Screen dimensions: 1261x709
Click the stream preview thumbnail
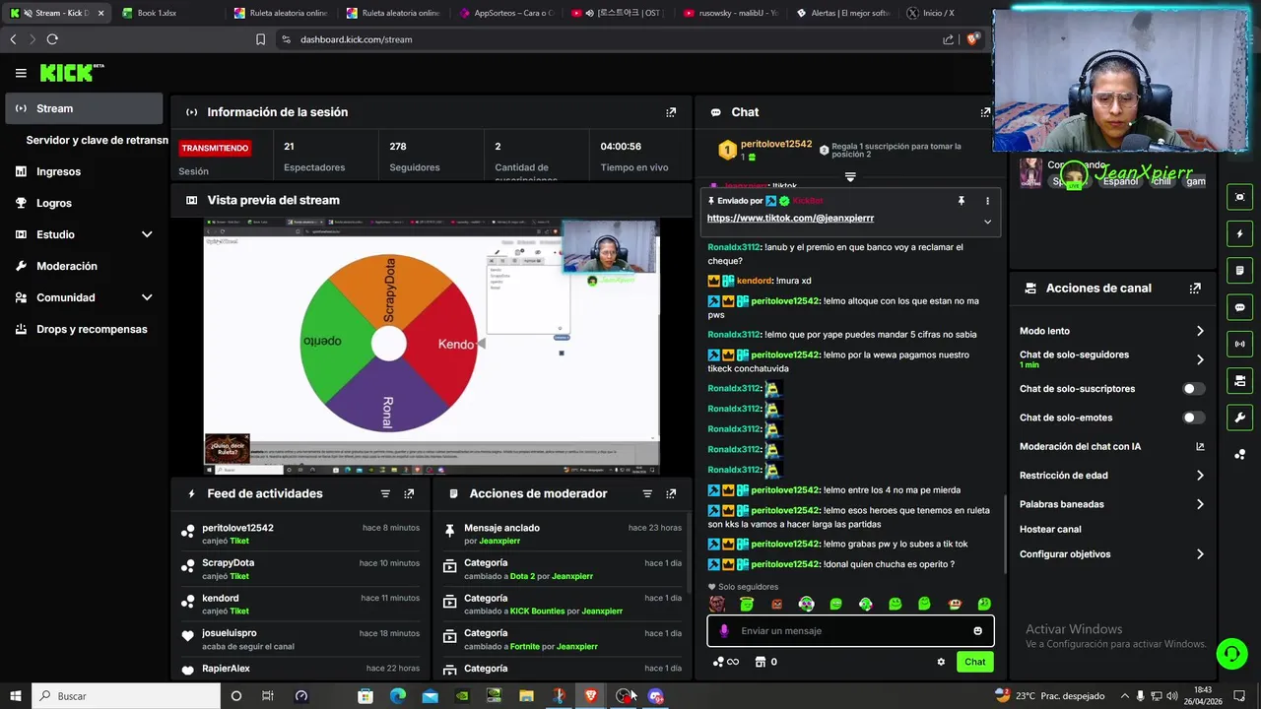tap(431, 347)
